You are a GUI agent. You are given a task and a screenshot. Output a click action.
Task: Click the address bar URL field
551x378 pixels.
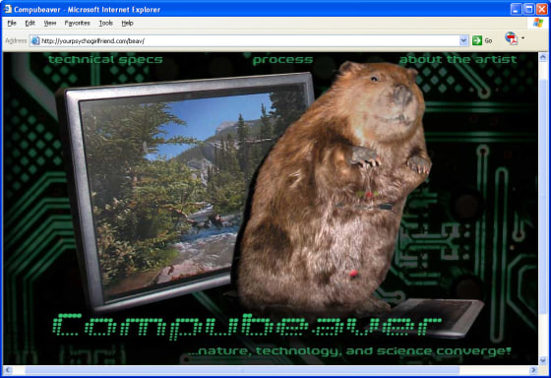pyautogui.click(x=249, y=40)
